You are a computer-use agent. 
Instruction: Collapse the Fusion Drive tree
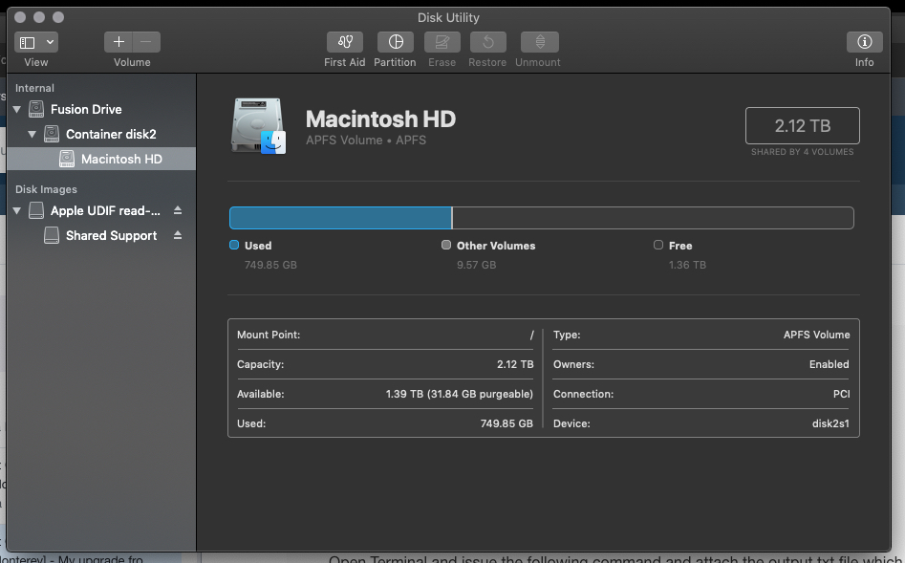[17, 109]
